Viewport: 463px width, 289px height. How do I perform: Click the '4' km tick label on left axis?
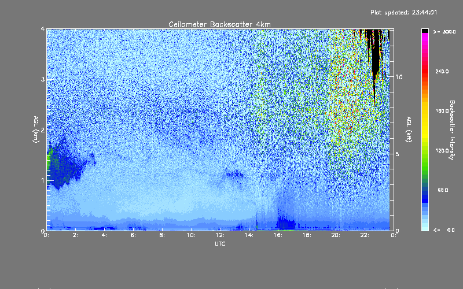pos(43,29)
